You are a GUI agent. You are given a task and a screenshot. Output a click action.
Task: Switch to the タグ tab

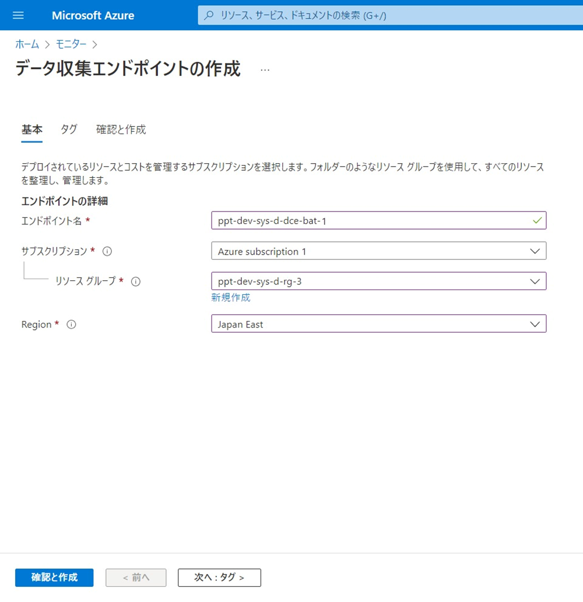[x=69, y=129]
